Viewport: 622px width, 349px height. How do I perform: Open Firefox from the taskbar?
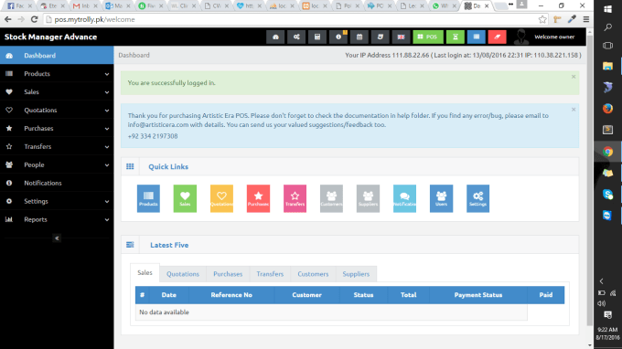point(607,108)
